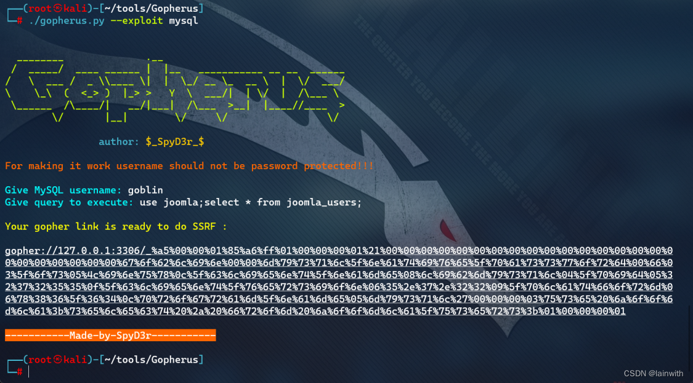Click the top prompt "root㉿kali" text
693x383 pixels.
point(58,9)
